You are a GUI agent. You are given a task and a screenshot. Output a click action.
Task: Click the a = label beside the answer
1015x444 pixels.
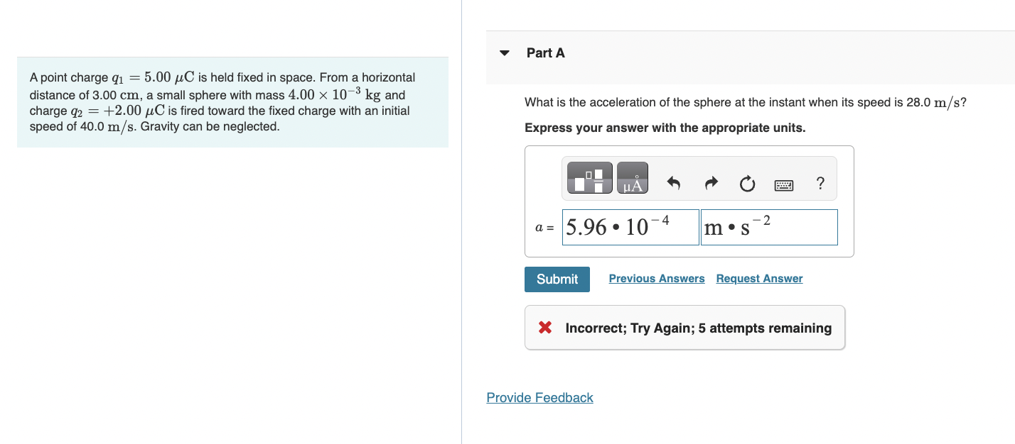point(545,227)
